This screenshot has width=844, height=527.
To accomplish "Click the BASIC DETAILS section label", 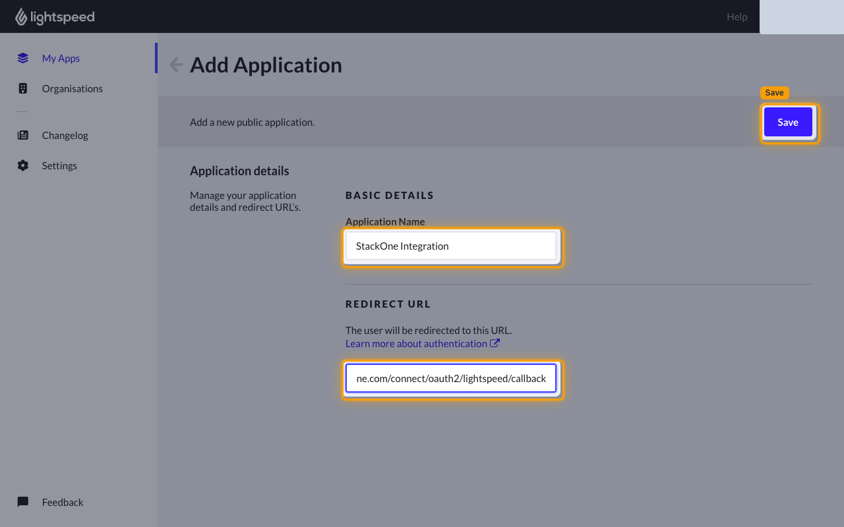I will 390,196.
